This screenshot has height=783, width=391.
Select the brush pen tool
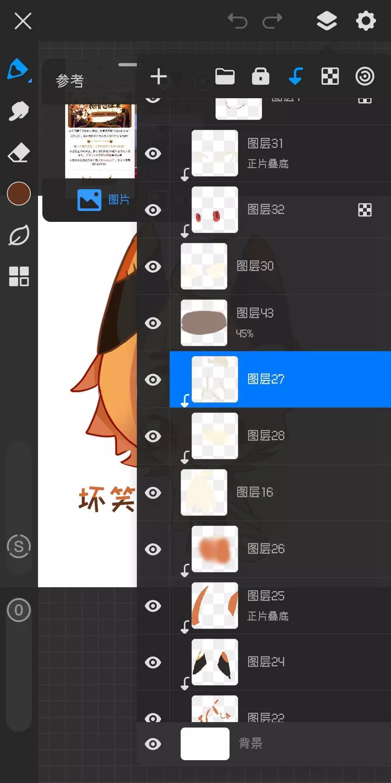(18, 69)
